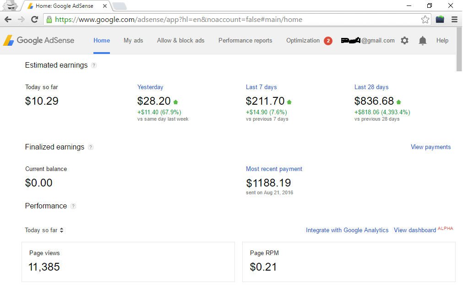Close the AdSense browser tab
Image resolution: width=463 pixels, height=293 pixels.
pos(105,6)
